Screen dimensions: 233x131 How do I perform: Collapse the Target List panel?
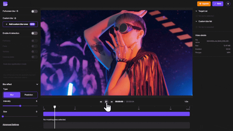pyautogui.click(x=196, y=11)
